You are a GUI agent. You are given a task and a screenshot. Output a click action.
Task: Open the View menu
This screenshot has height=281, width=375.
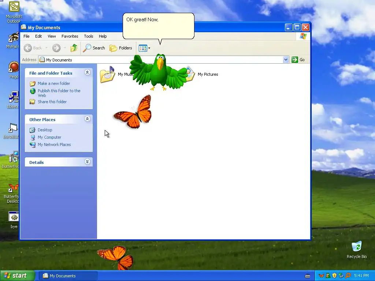pyautogui.click(x=52, y=36)
